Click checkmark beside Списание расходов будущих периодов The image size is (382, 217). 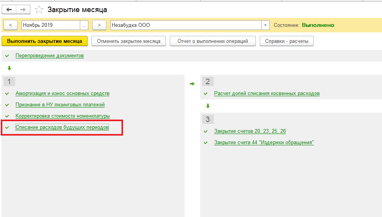(x=7, y=127)
